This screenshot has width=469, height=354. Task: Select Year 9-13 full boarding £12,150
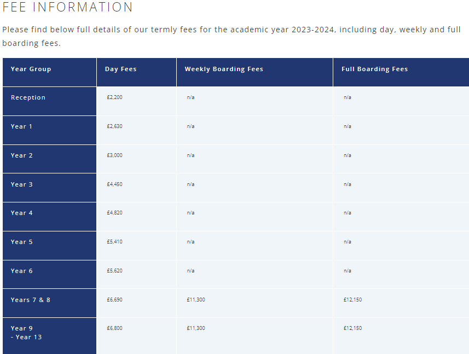click(x=352, y=328)
